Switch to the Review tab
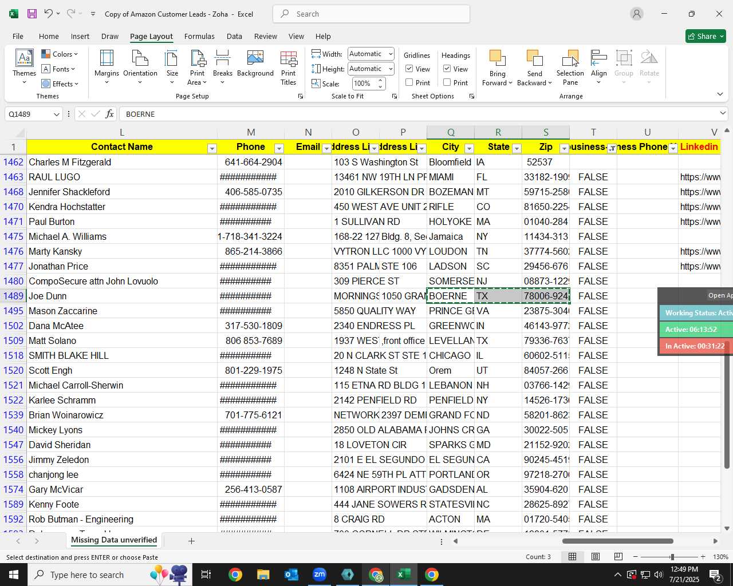 [266, 36]
